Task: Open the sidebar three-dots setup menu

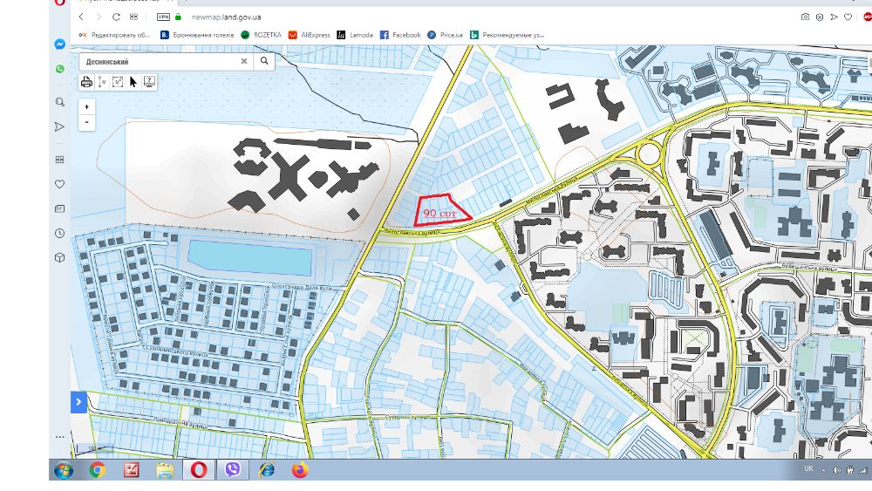Action: pyautogui.click(x=60, y=437)
